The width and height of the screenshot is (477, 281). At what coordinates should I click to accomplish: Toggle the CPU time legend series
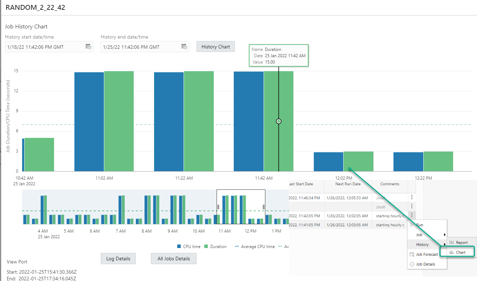(189, 247)
